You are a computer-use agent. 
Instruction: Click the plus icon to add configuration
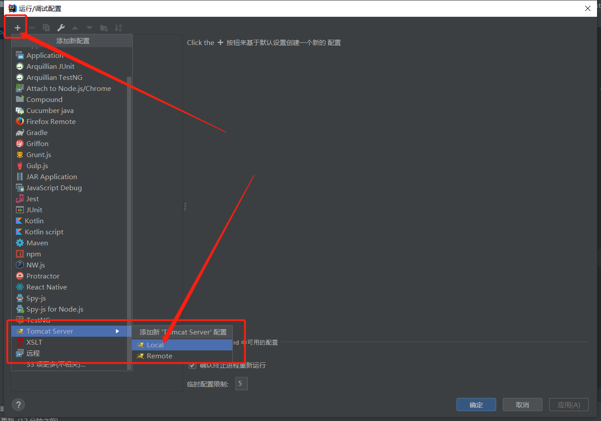click(18, 28)
